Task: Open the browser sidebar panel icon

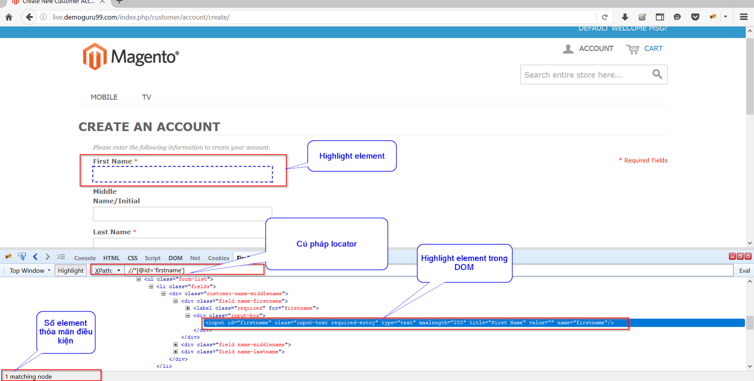Action: pos(660,17)
